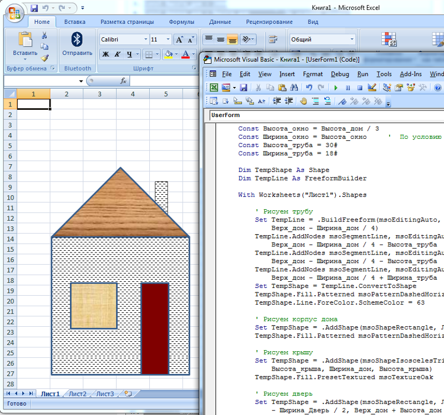The image size is (444, 415).
Task: Paste using Вставить button
Action: 25,43
